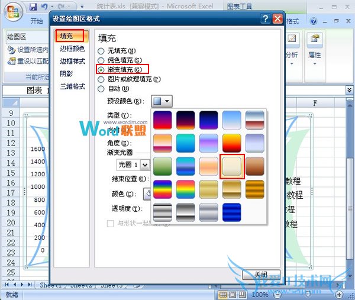This screenshot has width=355, height=300.
Task: Open the Properties ribbon icon
Action: pos(315,38)
